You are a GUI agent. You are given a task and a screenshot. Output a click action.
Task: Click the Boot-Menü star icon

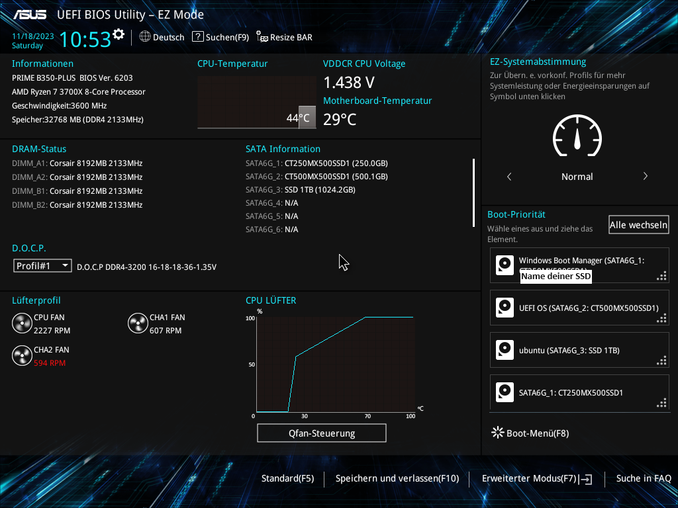click(498, 433)
